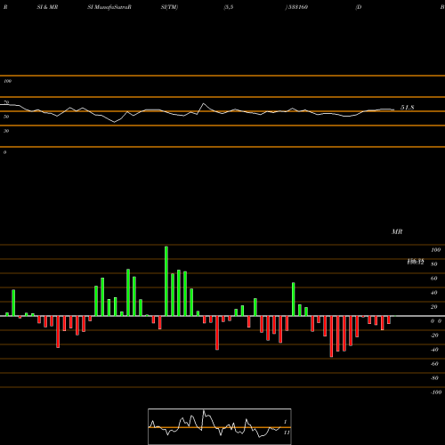Click the 50 level label on RSI axis

[x=6, y=117]
